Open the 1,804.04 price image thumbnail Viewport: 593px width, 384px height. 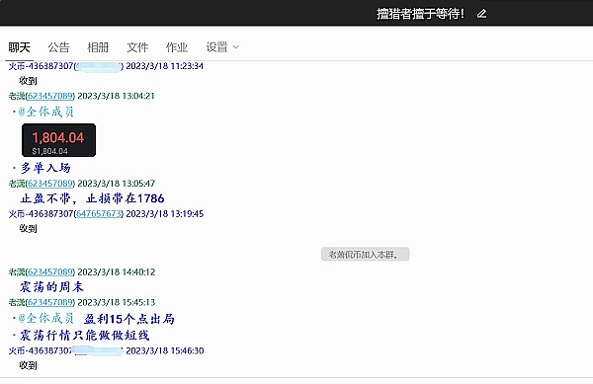click(x=58, y=140)
